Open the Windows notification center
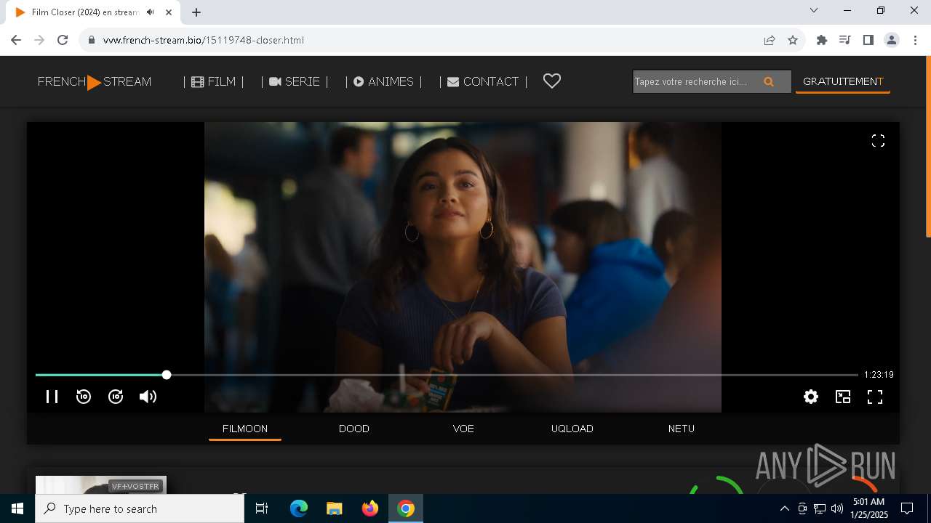Viewport: 931px width, 523px height. (907, 508)
